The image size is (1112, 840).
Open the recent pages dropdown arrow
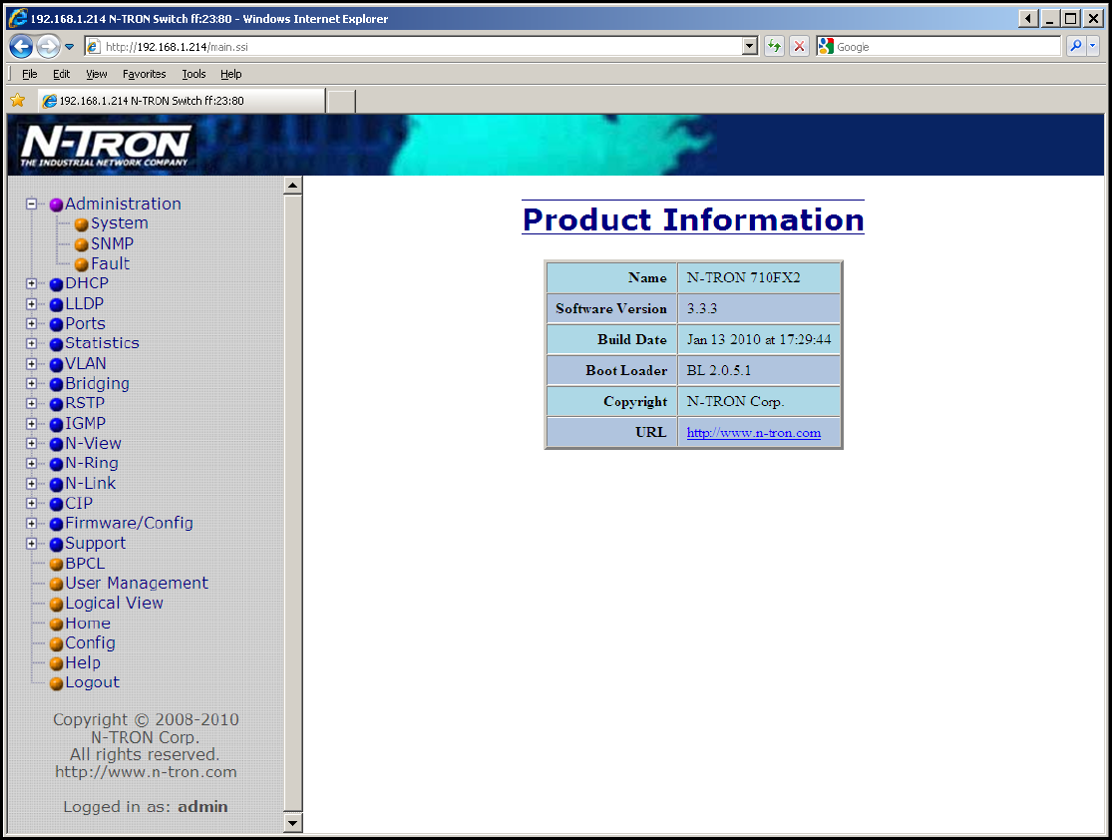click(x=70, y=47)
